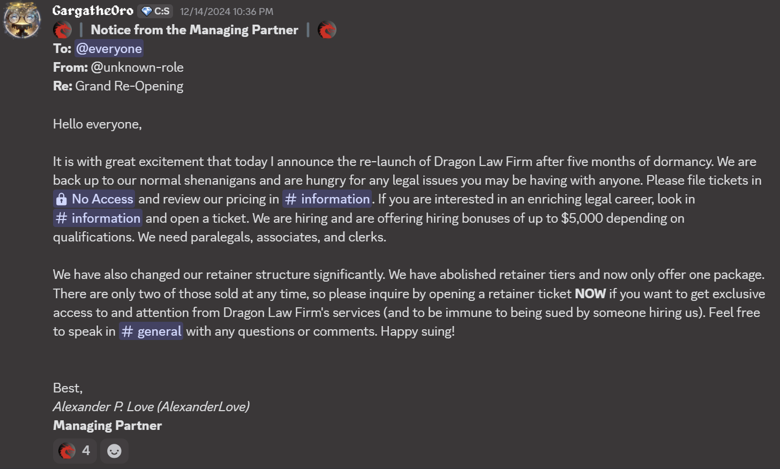Open GargatheOro's profile avatar

pyautogui.click(x=22, y=20)
